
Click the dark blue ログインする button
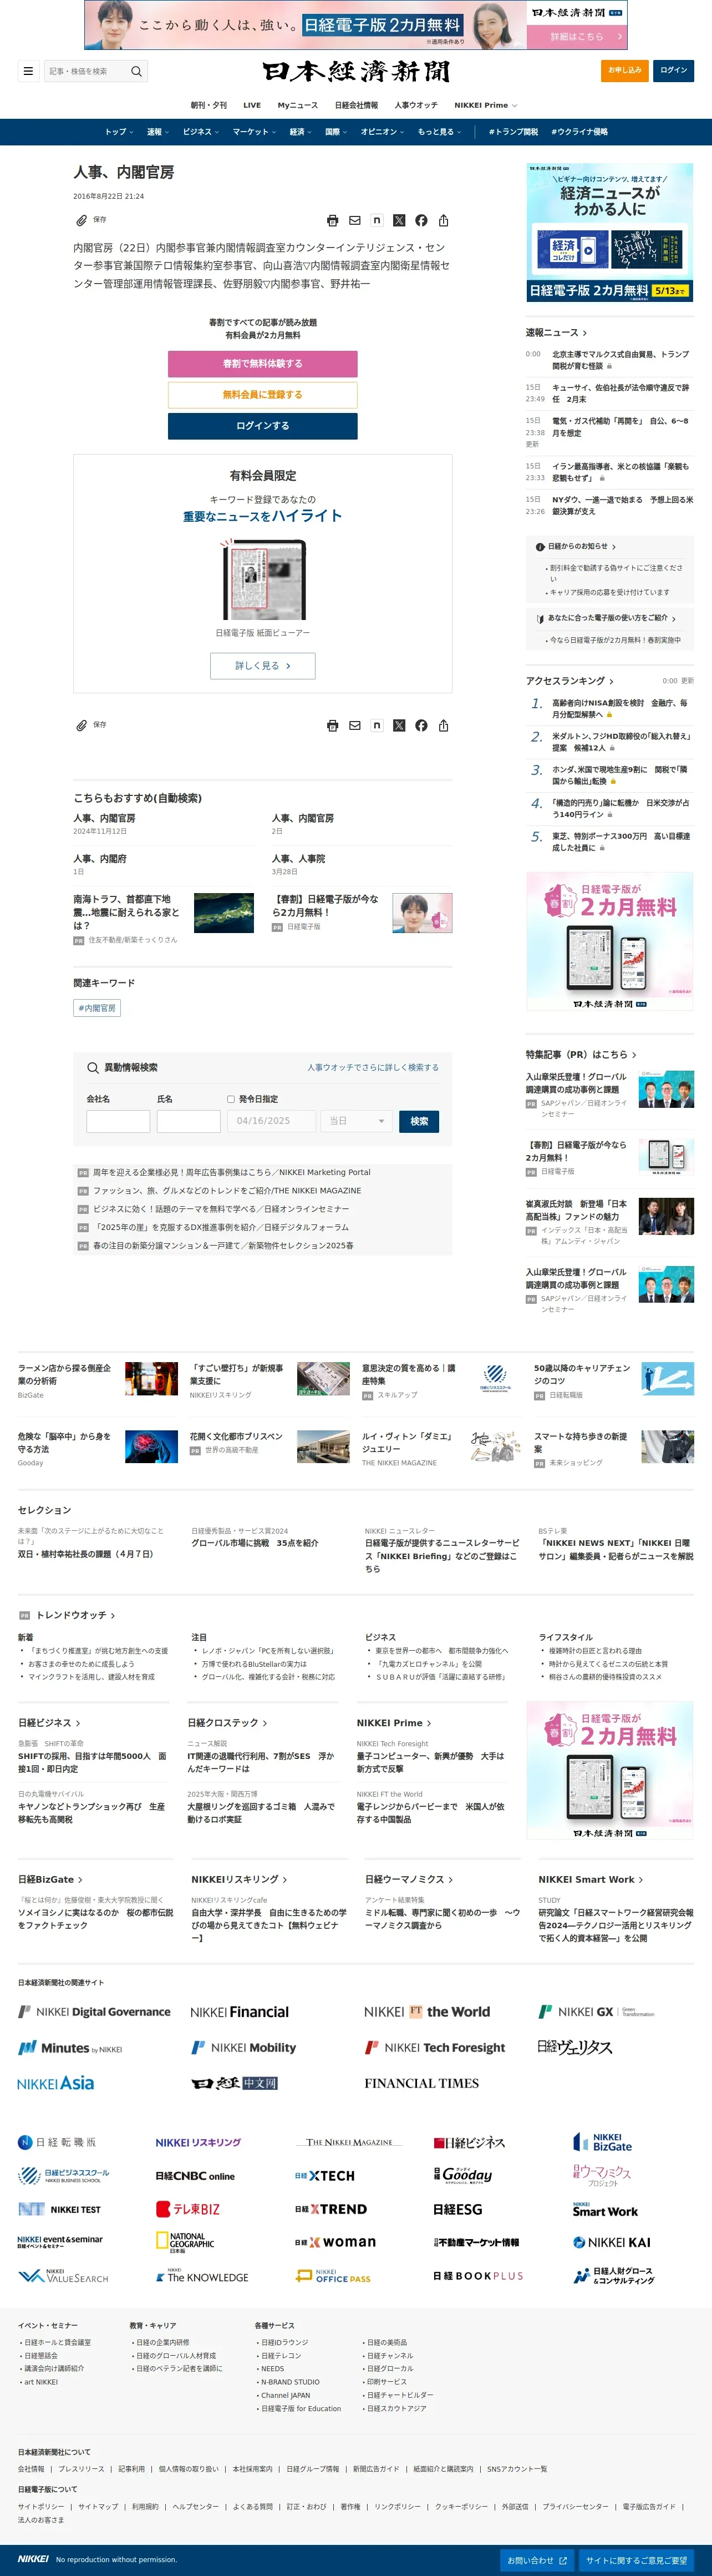click(x=263, y=425)
